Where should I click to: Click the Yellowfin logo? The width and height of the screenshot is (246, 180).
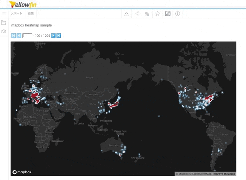pos(23,4)
